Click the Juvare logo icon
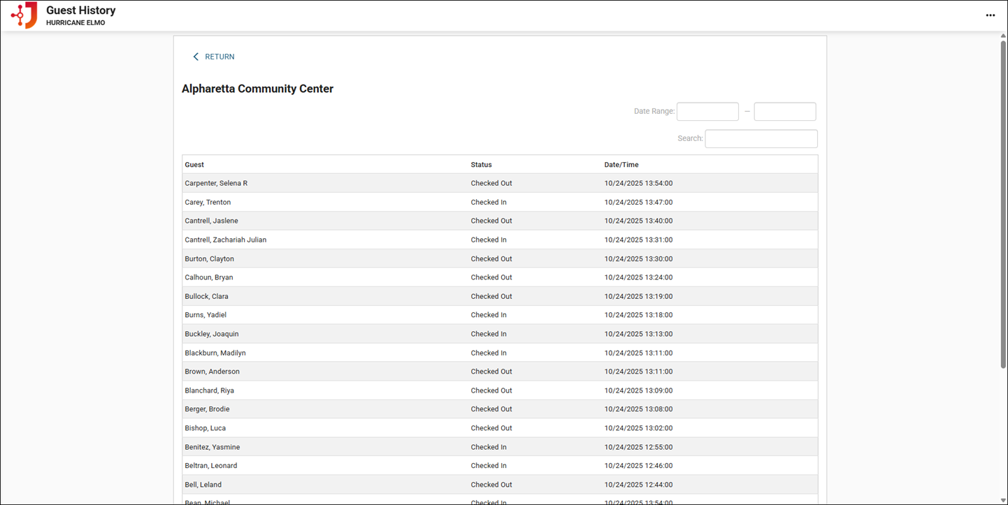Screen dimensions: 1008x505 (24, 15)
